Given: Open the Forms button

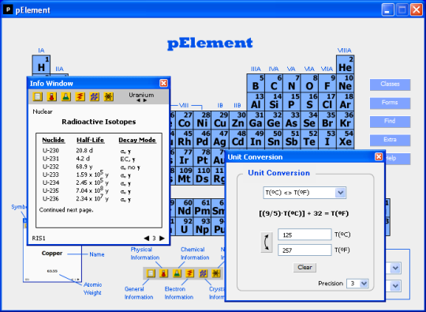Looking at the screenshot, I should point(390,103).
